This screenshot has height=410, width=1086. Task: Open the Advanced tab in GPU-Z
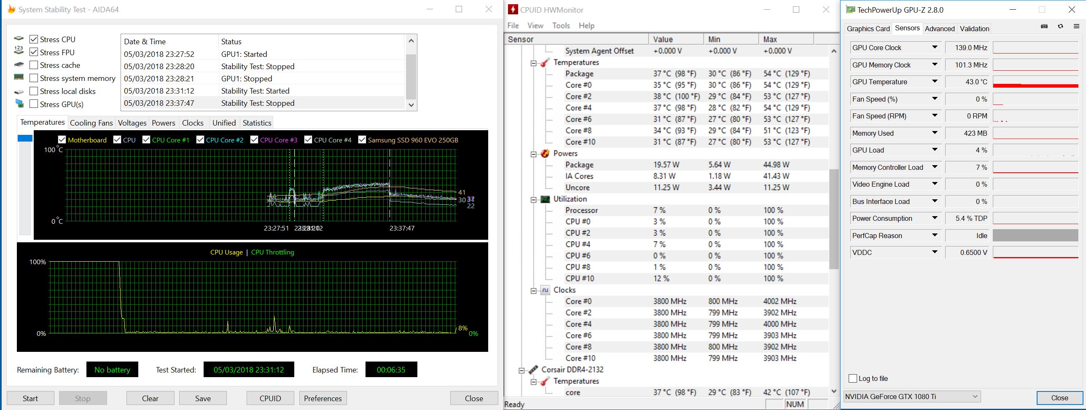tap(940, 29)
